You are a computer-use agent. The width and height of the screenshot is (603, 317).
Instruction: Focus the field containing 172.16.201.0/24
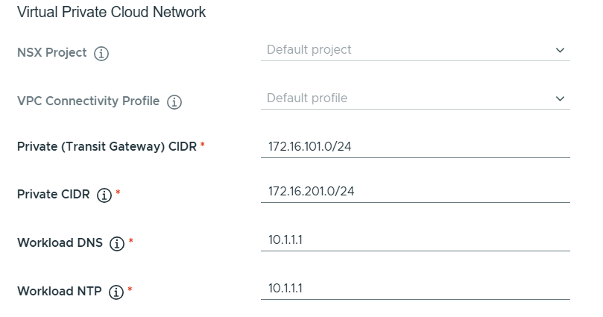click(x=414, y=192)
